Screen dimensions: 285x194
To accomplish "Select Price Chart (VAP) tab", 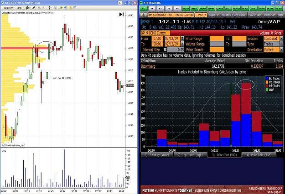I will [x=224, y=155].
